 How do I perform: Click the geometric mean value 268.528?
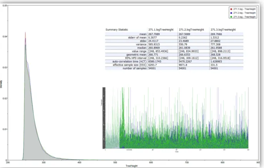(216, 55)
